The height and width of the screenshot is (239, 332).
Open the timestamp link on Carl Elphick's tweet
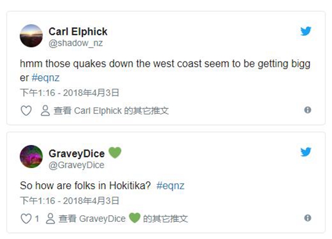[x=69, y=93]
